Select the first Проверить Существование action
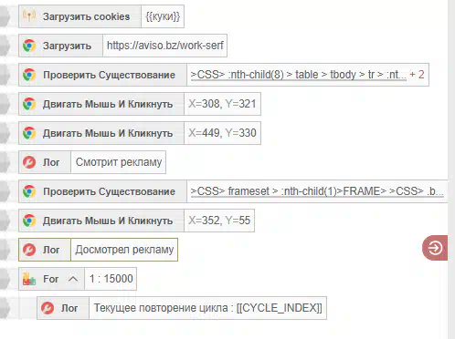 [224, 75]
